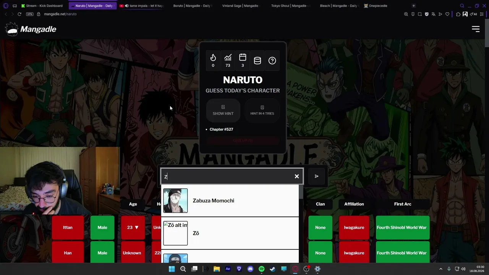View the statistics chart icon showing 73
The height and width of the screenshot is (275, 489).
coord(228,60)
